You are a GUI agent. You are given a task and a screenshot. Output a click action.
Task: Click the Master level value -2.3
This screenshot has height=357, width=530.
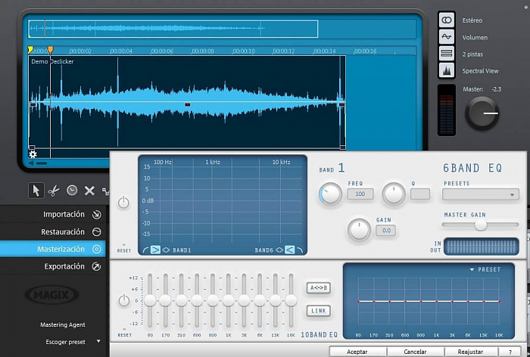(x=497, y=89)
